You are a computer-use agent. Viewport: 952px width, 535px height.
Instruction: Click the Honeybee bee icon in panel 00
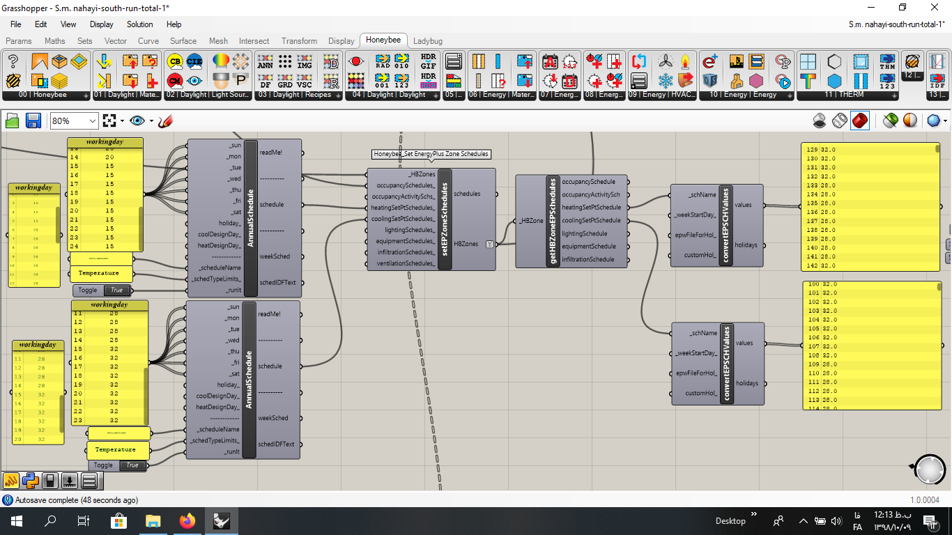[13, 79]
